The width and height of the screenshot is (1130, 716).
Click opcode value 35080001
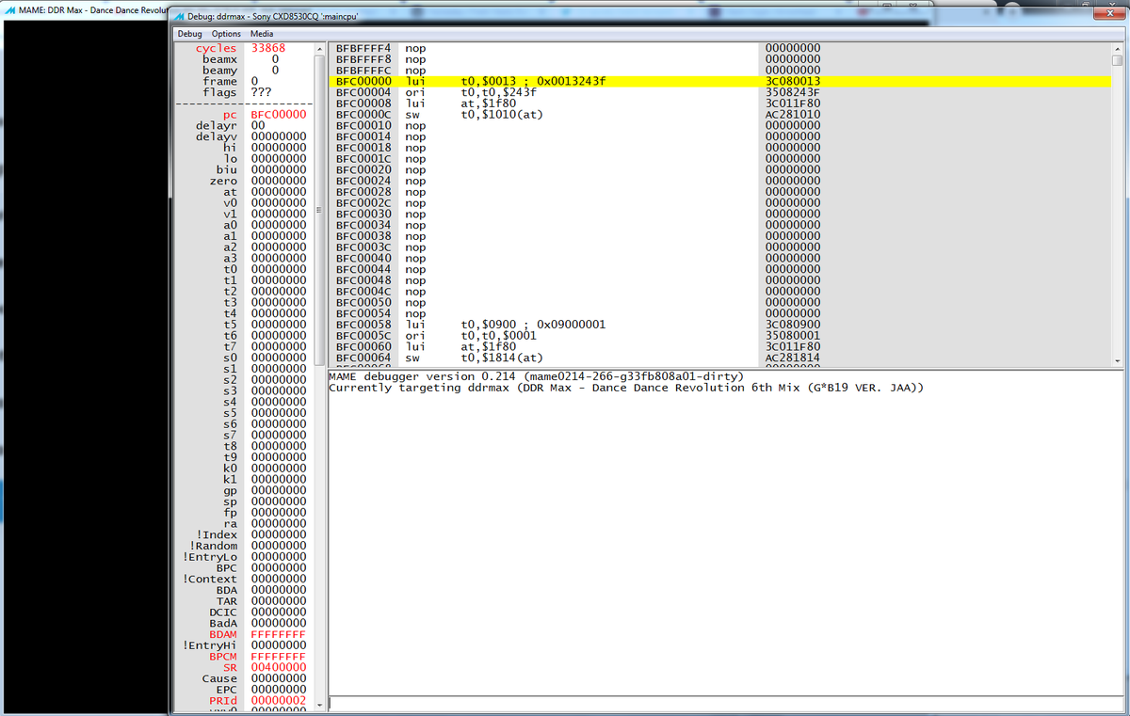793,336
